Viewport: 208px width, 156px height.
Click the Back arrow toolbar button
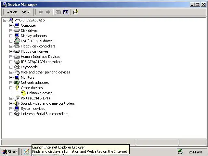(41, 12)
